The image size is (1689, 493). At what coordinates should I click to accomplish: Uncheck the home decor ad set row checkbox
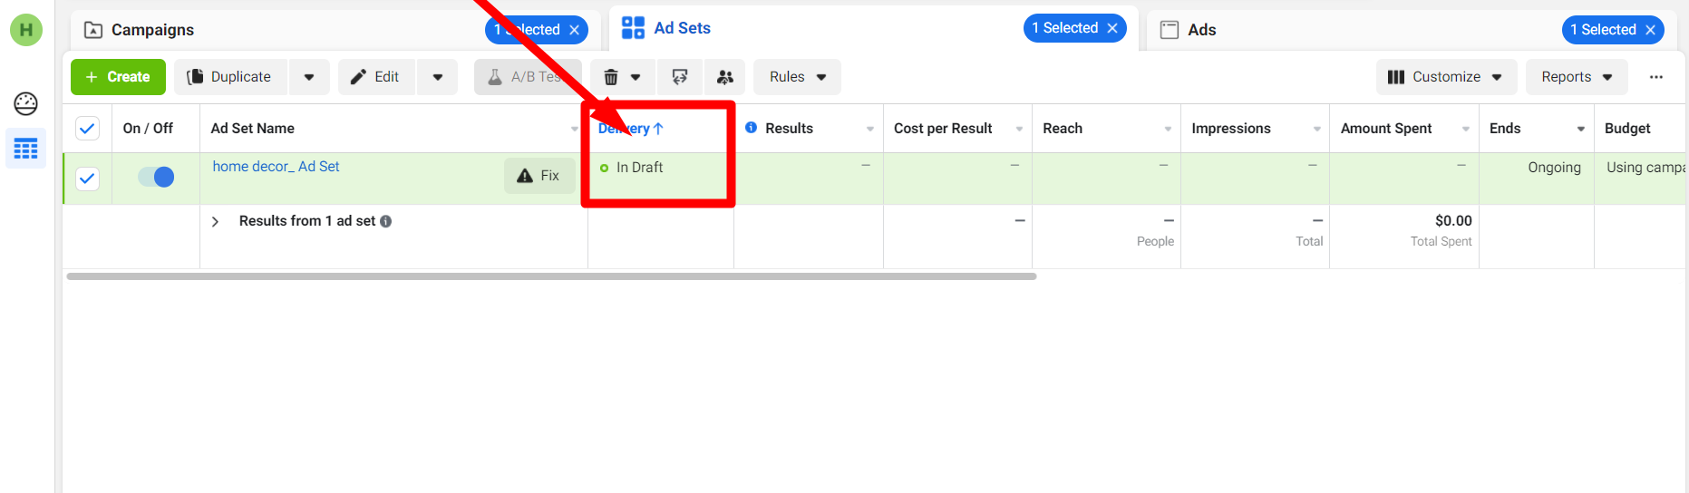point(87,179)
